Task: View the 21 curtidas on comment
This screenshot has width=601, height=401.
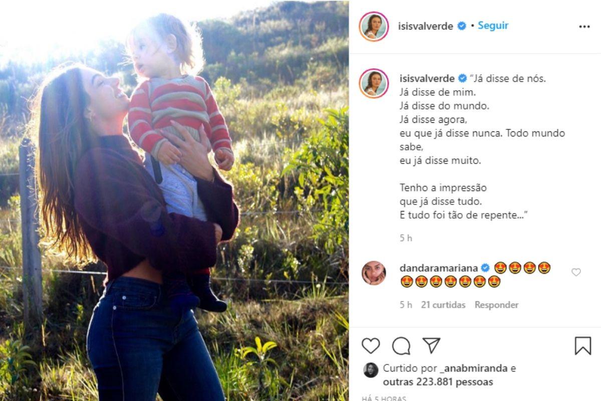Action: pos(443,305)
